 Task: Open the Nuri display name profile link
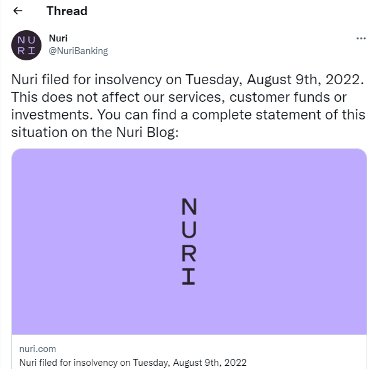coord(58,38)
